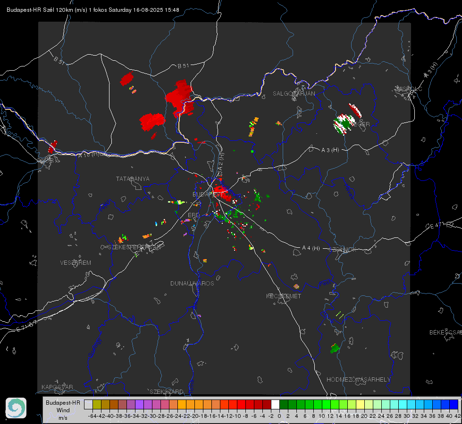Click the SALGÓTARJÁN city label
The image size is (462, 424).
(294, 94)
